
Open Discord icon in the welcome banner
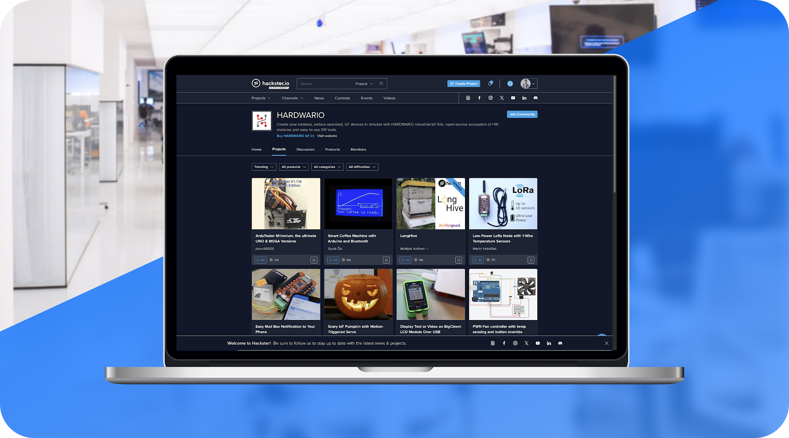(x=560, y=343)
